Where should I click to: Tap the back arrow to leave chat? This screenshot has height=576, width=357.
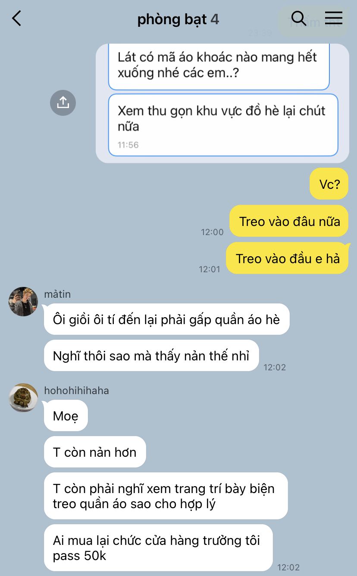(x=16, y=19)
